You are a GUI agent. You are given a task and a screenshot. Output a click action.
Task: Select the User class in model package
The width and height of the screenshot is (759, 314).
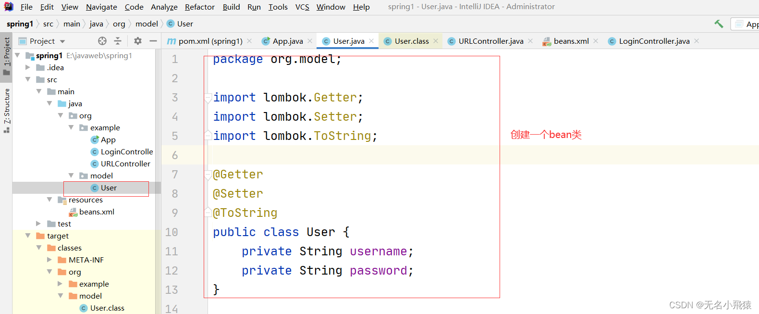(104, 188)
